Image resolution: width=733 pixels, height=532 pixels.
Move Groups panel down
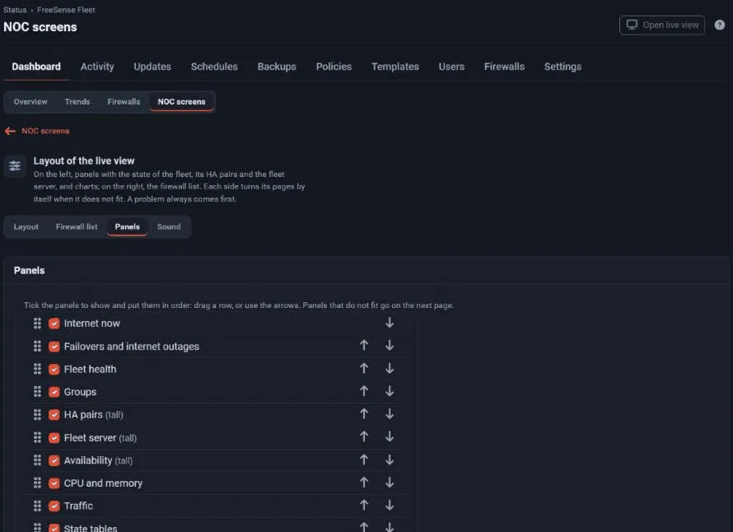click(390, 391)
